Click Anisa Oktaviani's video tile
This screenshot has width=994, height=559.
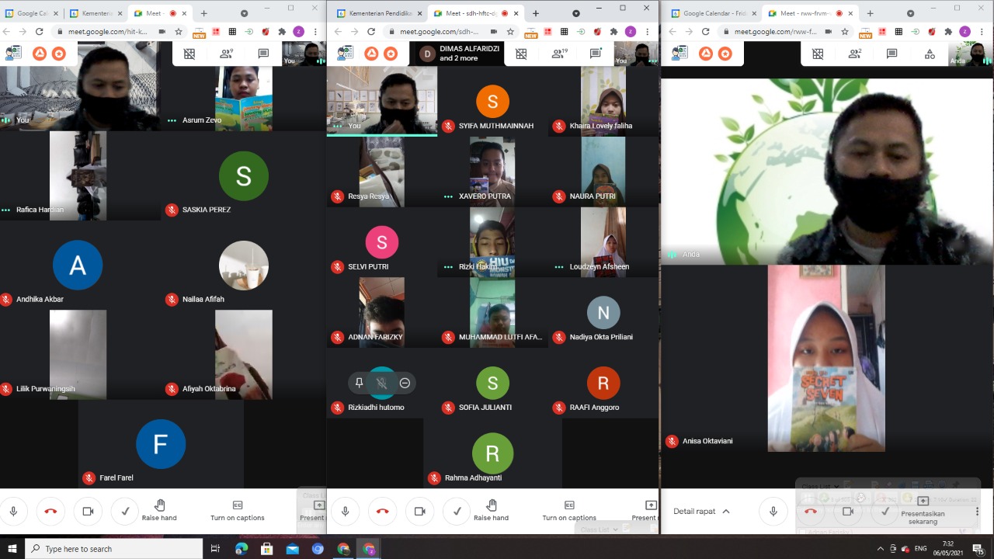[826, 359]
